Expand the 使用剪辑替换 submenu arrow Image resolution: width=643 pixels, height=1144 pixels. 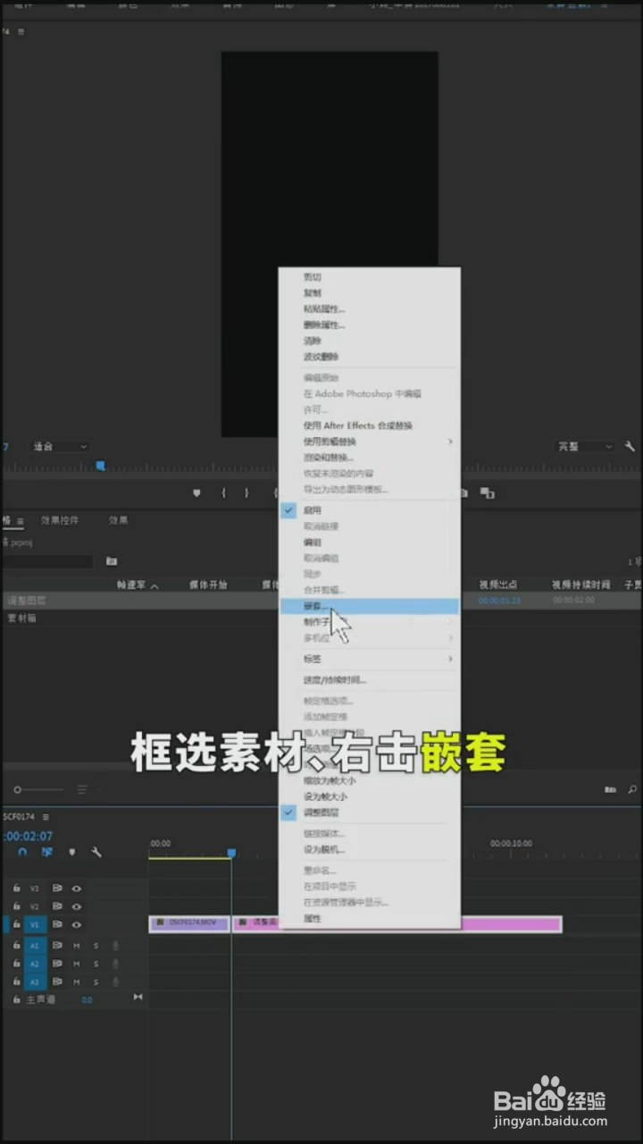pyautogui.click(x=450, y=442)
